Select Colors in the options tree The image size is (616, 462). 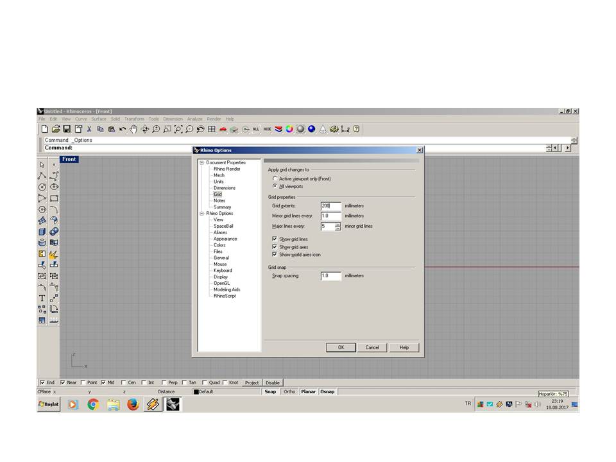pos(219,245)
